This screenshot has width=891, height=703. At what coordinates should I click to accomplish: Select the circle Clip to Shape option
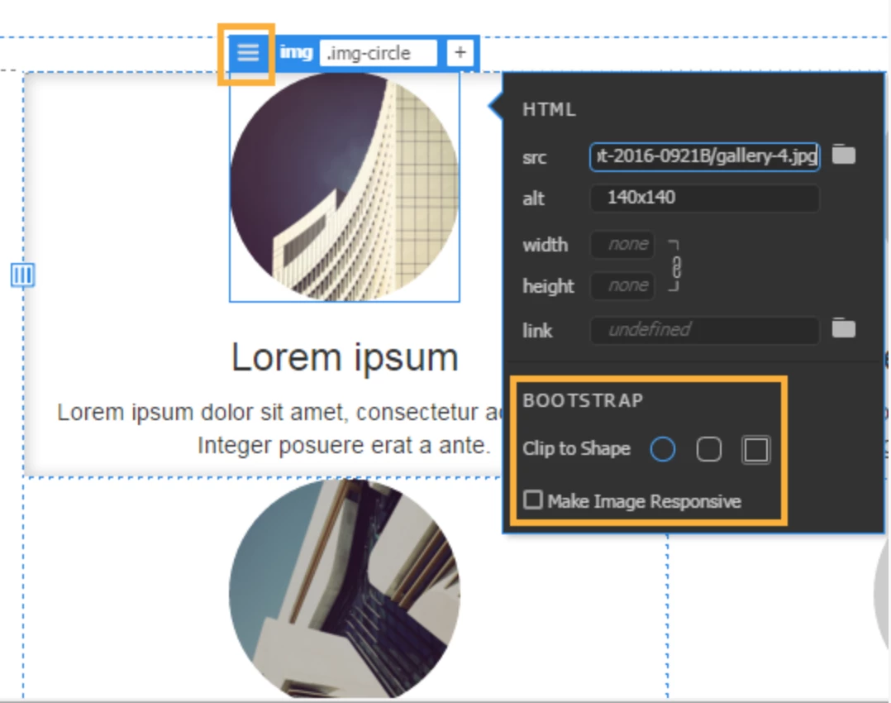click(x=663, y=449)
